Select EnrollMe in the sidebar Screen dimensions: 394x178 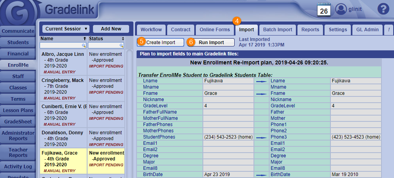(18, 65)
